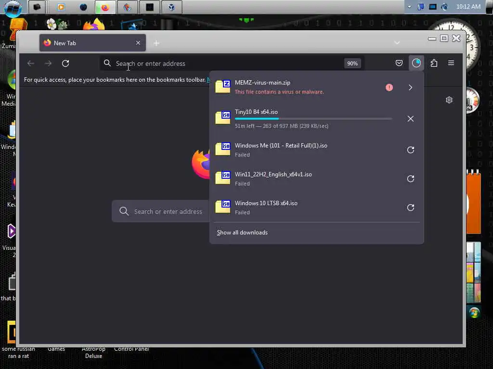This screenshot has height=369, width=493.
Task: Click Tiny10 download progress bar
Action: [x=313, y=119]
